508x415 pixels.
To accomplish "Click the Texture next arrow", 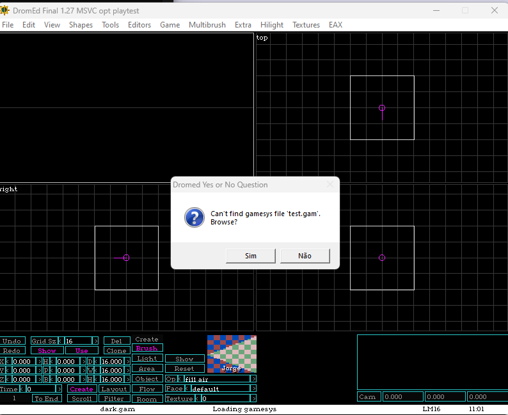I will 253,398.
